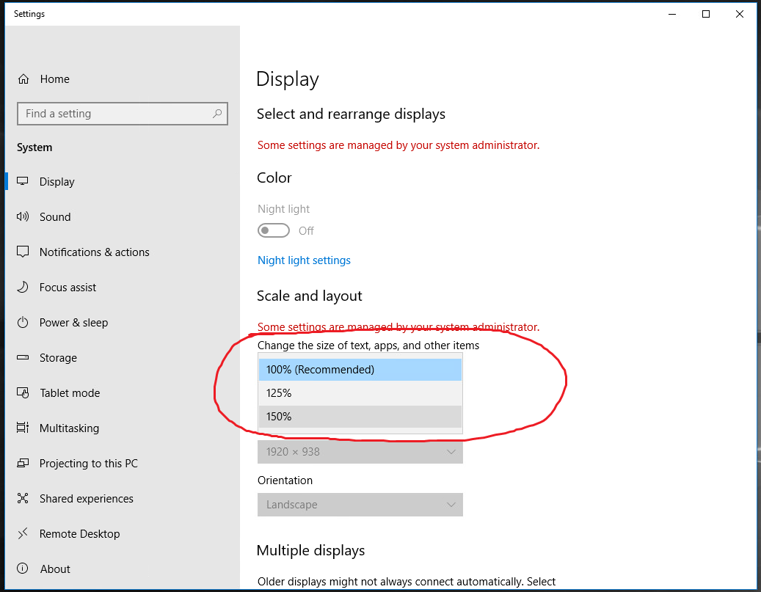
Task: Expand the Orientation dropdown
Action: (360, 505)
